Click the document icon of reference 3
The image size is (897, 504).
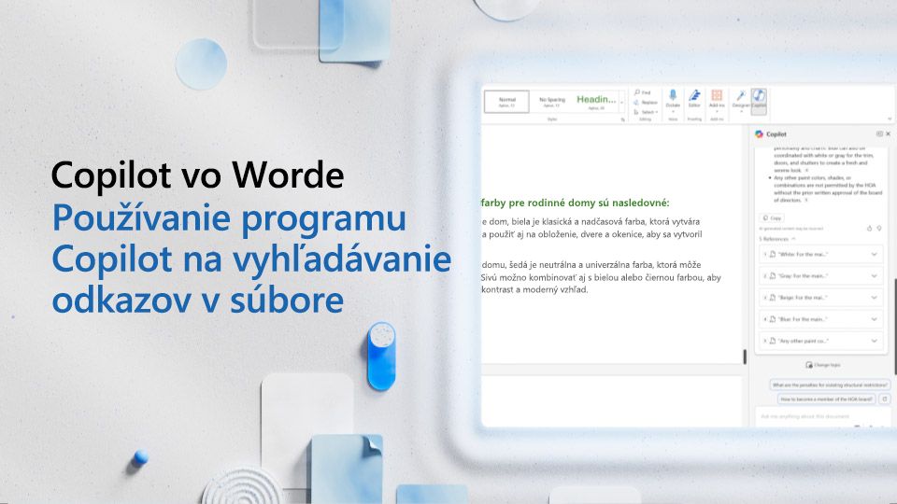(x=773, y=298)
